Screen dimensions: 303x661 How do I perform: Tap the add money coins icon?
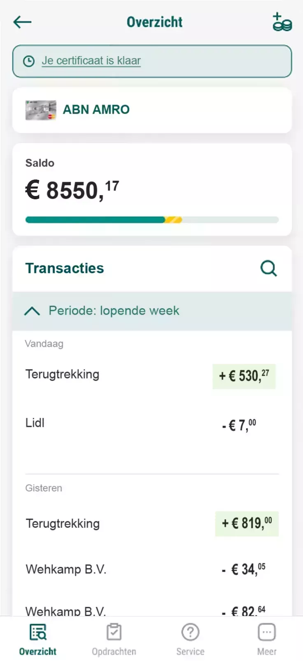282,22
